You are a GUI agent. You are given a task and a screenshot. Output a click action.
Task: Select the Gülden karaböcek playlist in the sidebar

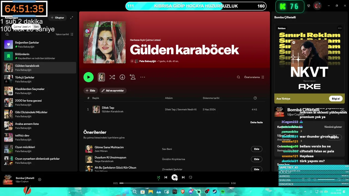(40, 68)
